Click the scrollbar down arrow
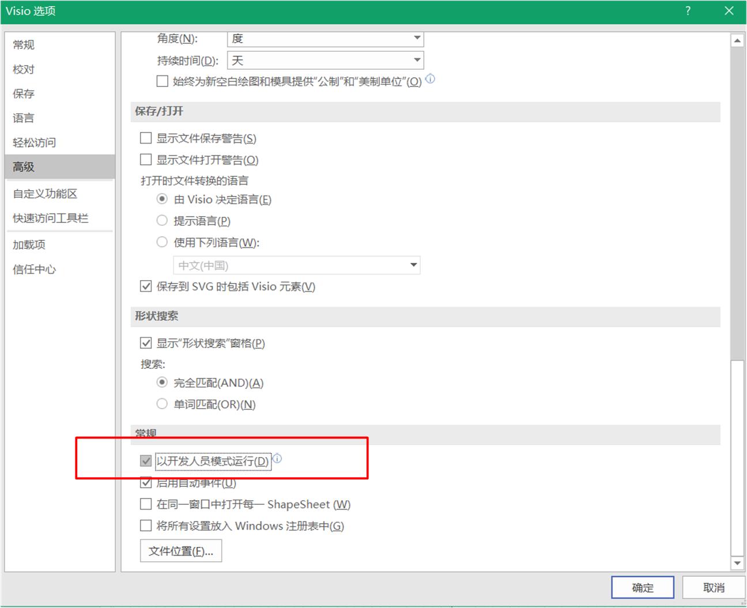 [x=737, y=563]
